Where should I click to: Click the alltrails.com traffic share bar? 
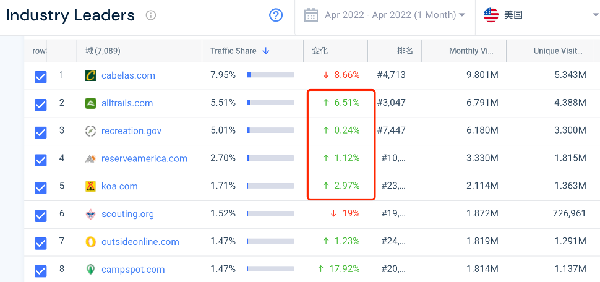point(270,103)
